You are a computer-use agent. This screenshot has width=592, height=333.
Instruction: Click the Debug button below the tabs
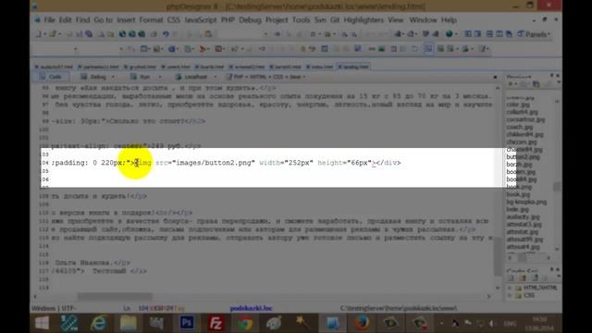pyautogui.click(x=94, y=77)
